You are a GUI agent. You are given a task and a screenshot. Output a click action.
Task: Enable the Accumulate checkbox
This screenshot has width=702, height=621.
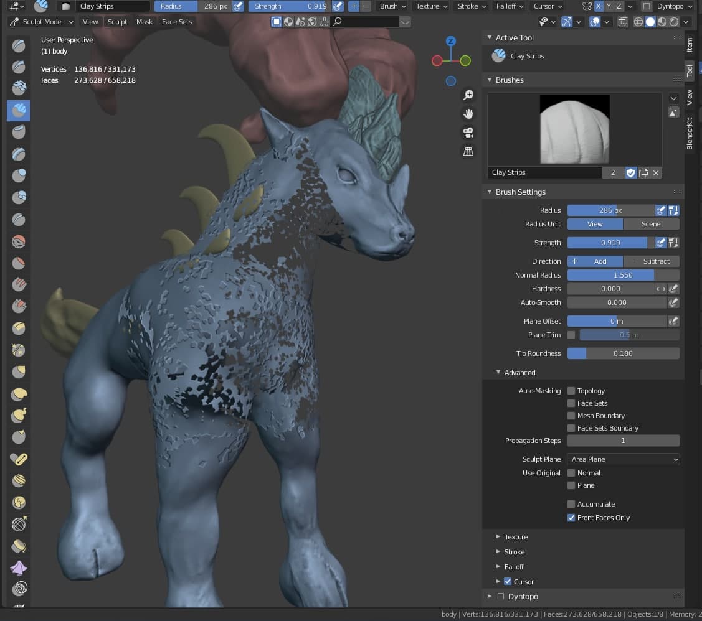(x=571, y=504)
